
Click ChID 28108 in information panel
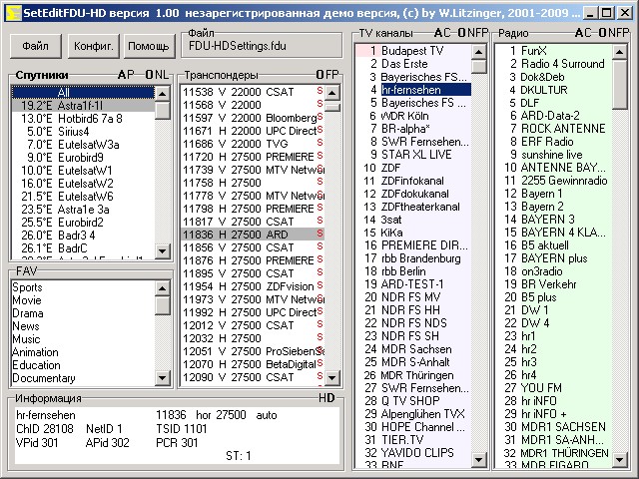(45, 429)
